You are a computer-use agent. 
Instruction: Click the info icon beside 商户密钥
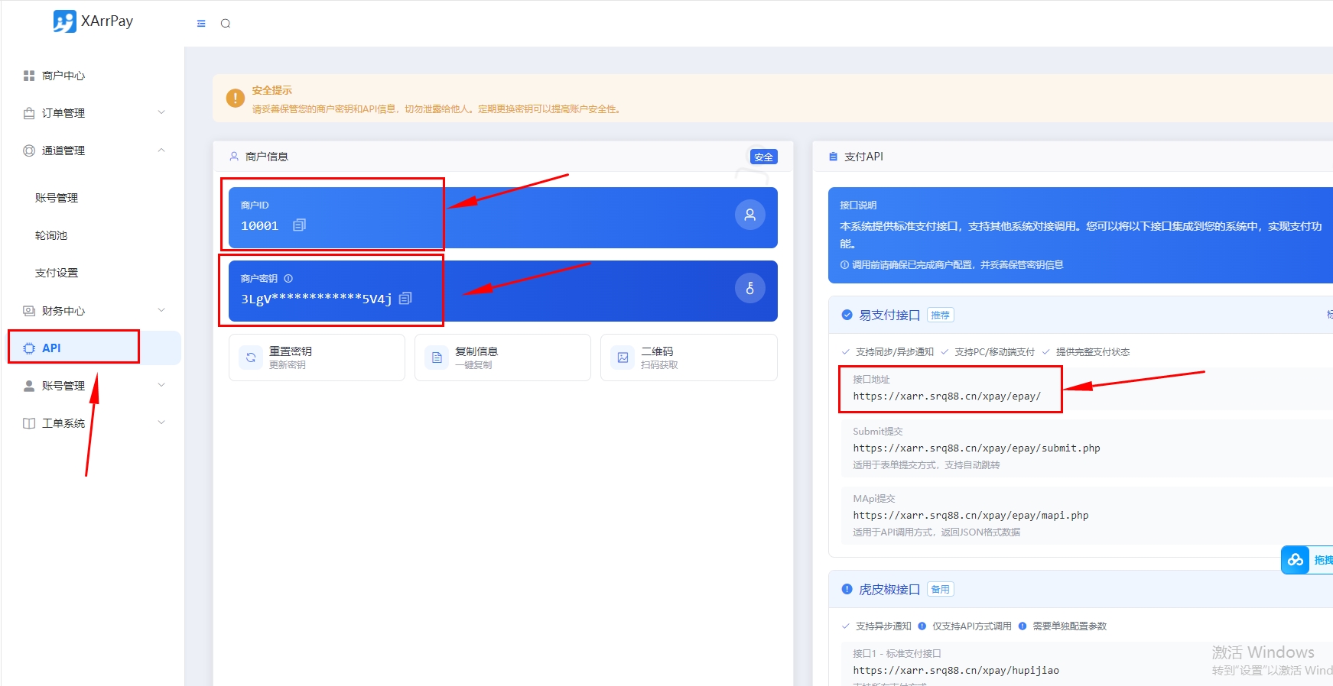[288, 279]
